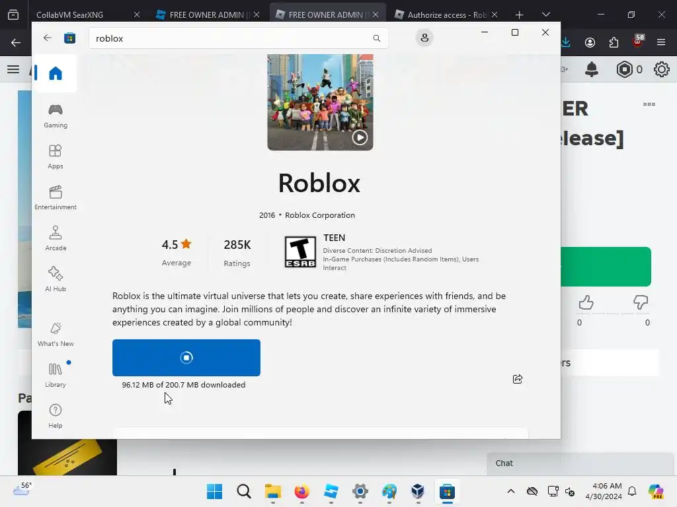Open the Gaming section in sidebar
Screen dimensions: 677x507
pos(56,116)
